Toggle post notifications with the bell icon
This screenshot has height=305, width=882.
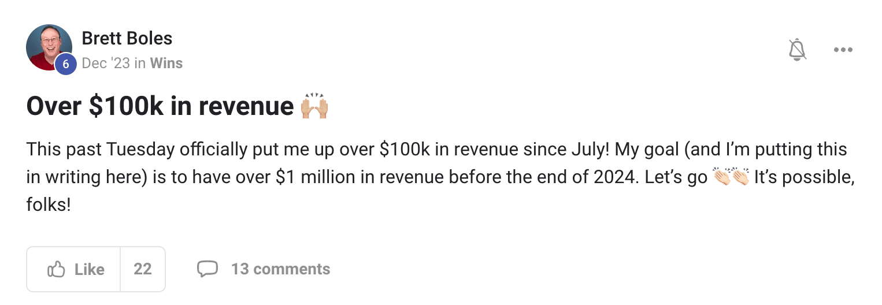[798, 50]
